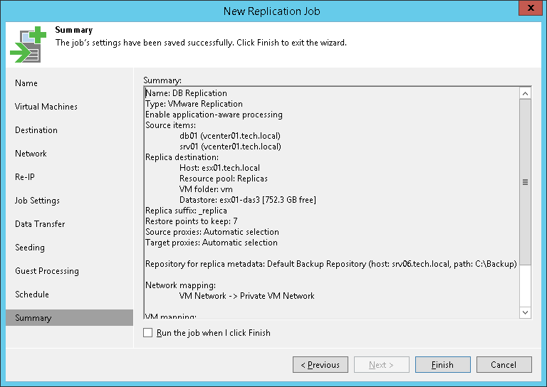Select the Network step
The image size is (547, 387).
(x=31, y=154)
